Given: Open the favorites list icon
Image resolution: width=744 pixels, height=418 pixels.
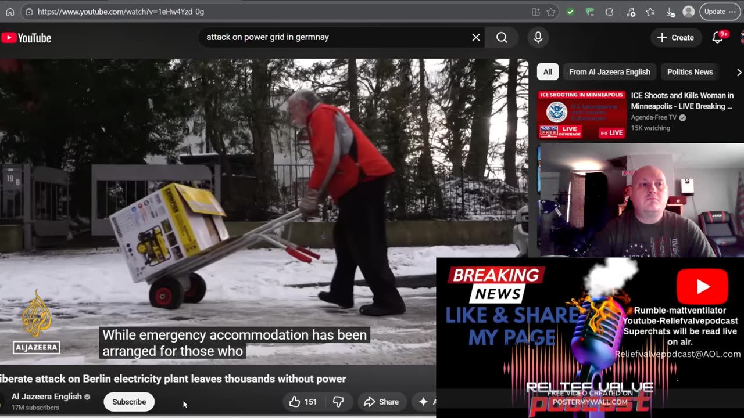Looking at the screenshot, I should pyautogui.click(x=650, y=12).
